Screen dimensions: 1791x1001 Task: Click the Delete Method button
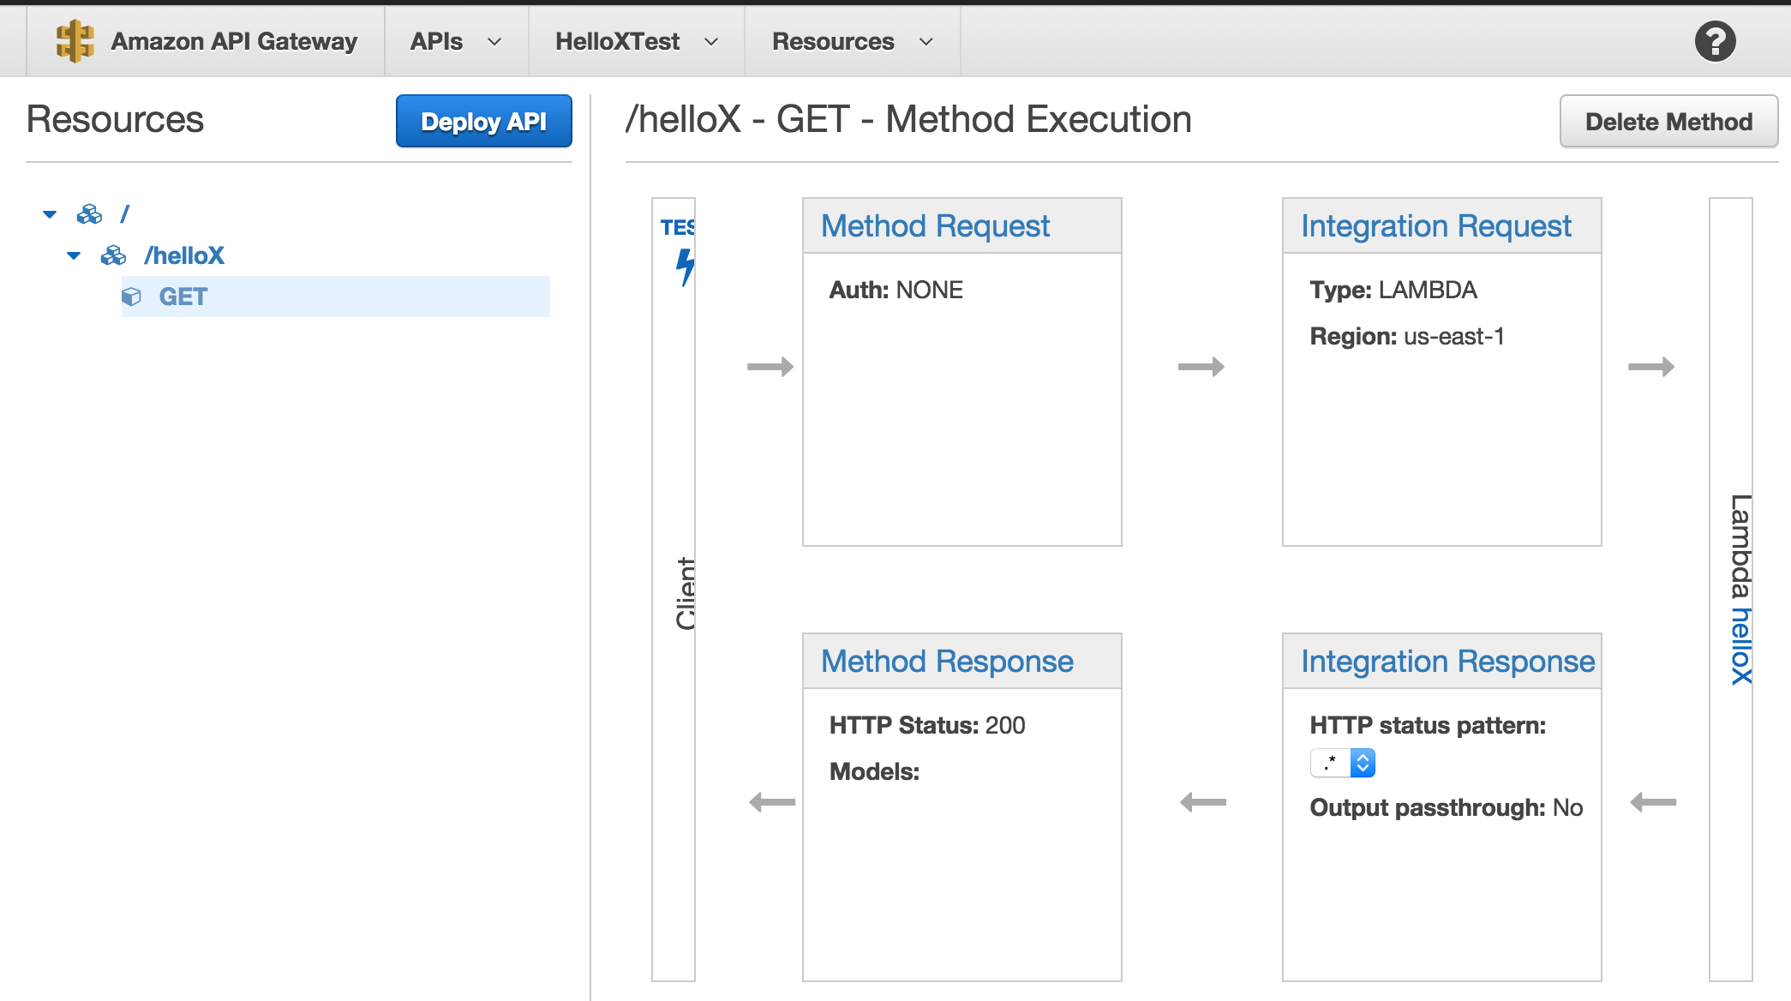point(1668,121)
